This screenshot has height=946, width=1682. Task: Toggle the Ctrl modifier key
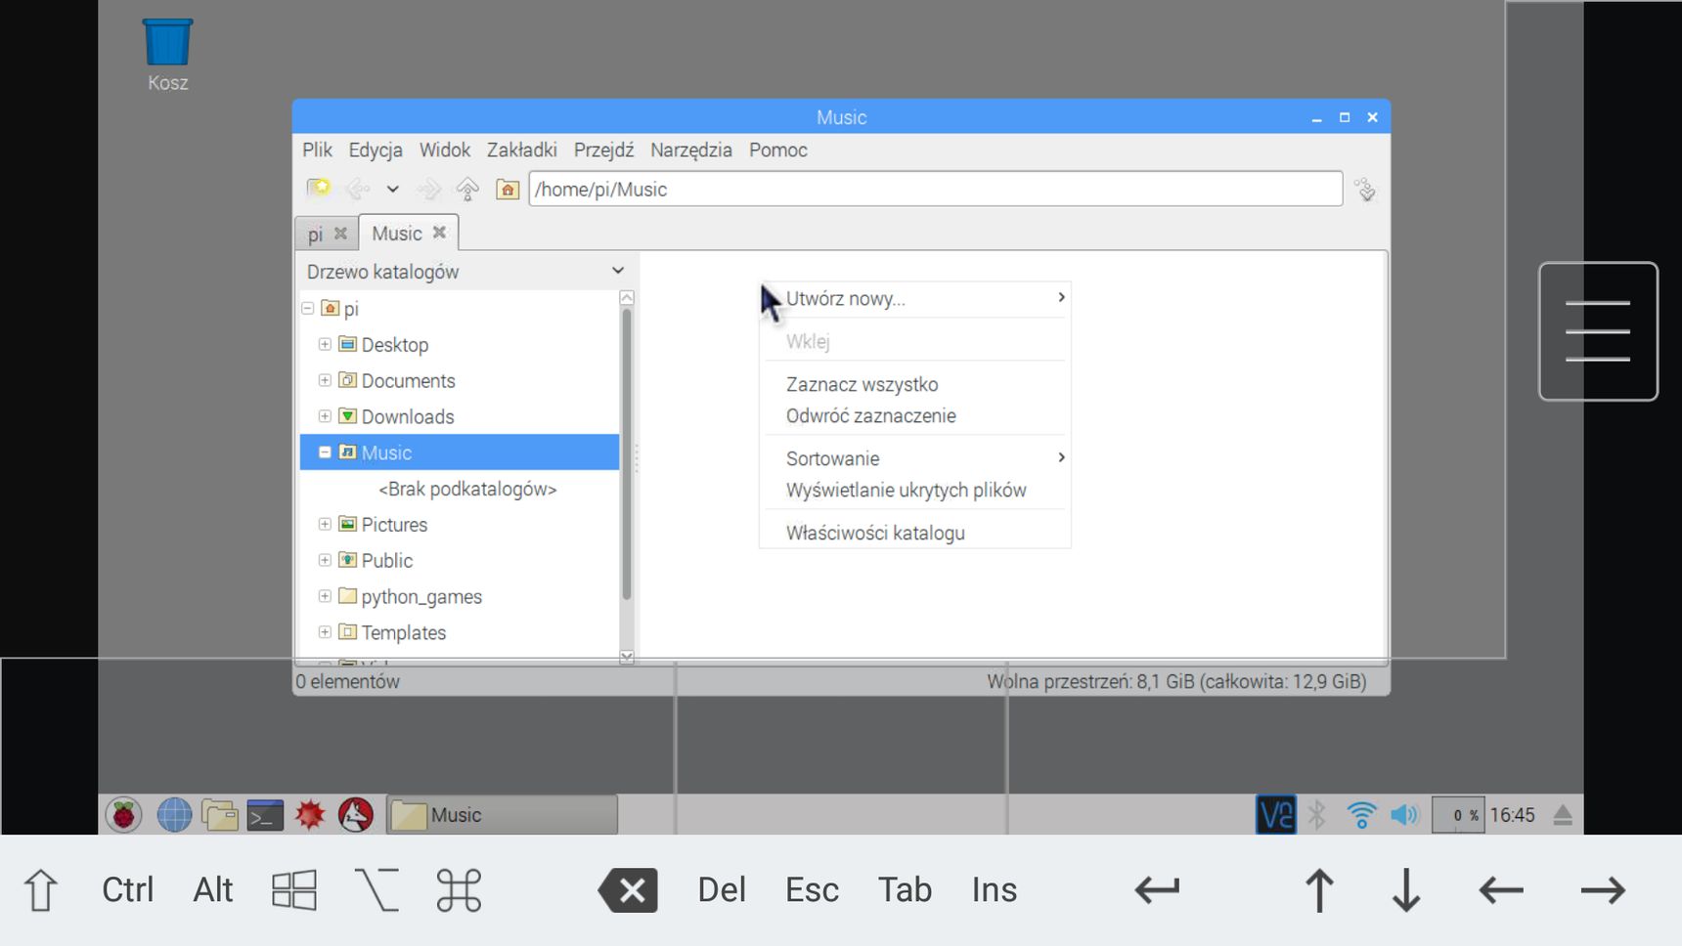[x=128, y=889]
